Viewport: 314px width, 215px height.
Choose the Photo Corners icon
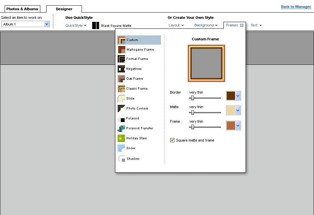coord(121,108)
